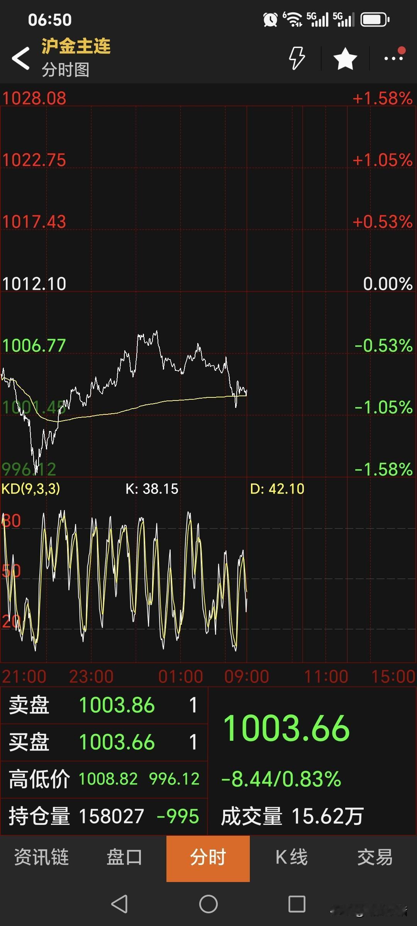Switch to the K线 tab
This screenshot has width=417, height=926.
[x=292, y=857]
